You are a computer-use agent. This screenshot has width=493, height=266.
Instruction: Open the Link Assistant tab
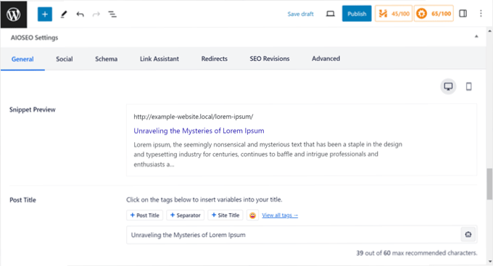click(159, 59)
